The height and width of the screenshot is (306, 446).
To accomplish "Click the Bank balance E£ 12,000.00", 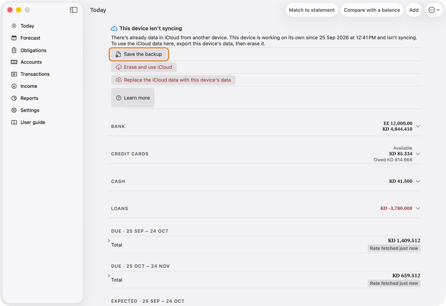I will coord(398,123).
